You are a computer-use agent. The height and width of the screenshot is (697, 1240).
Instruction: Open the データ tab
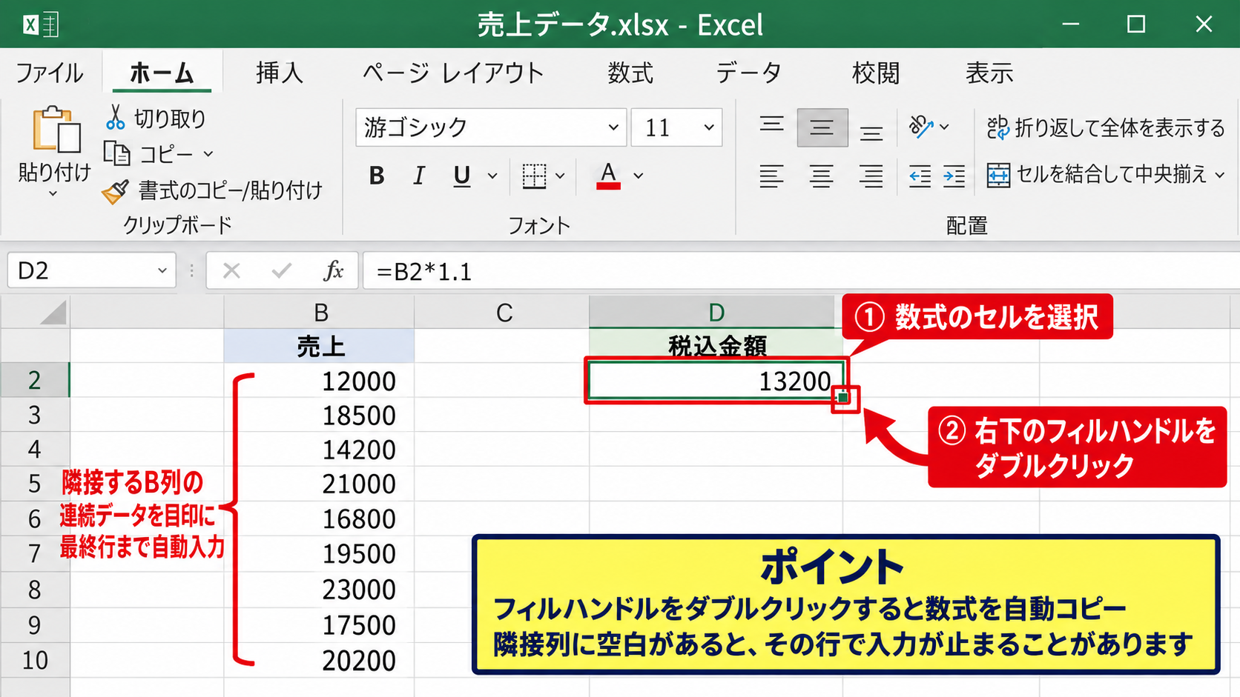(749, 73)
